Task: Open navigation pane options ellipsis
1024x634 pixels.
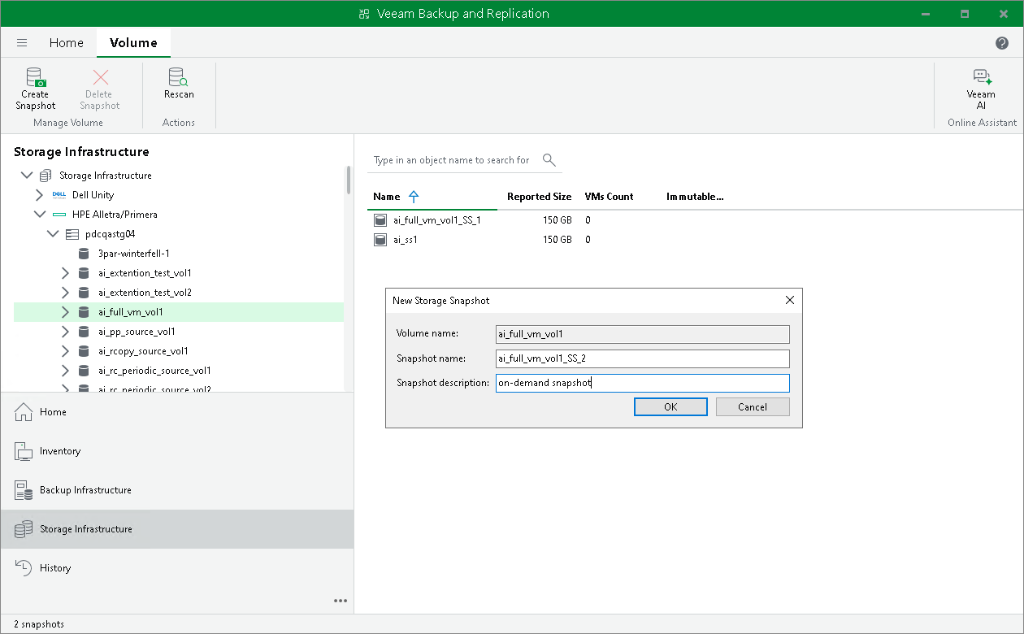Action: click(x=341, y=601)
